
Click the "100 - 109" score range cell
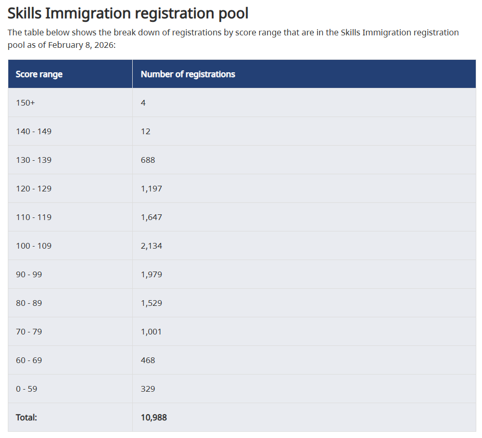(34, 246)
